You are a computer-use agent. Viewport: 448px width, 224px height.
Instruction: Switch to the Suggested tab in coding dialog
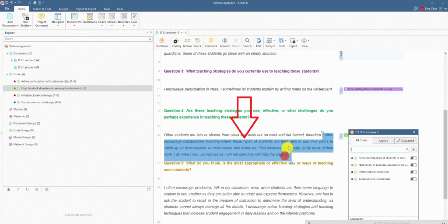(406, 140)
